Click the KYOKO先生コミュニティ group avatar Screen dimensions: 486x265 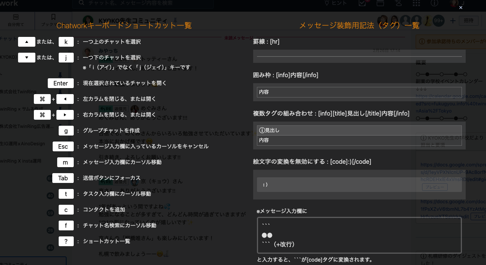[88, 20]
